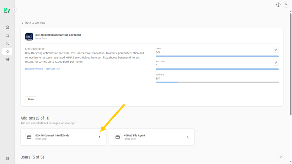The height and width of the screenshot is (164, 292).
Task: Click the scrollbar up arrow
Action: (x=291, y=11)
